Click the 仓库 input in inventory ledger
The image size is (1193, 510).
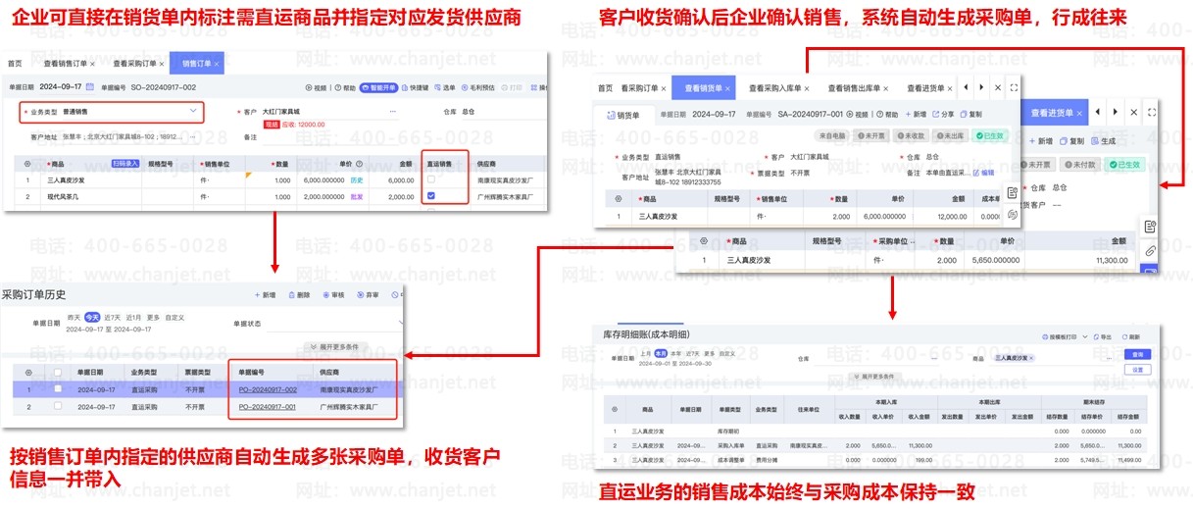[875, 359]
